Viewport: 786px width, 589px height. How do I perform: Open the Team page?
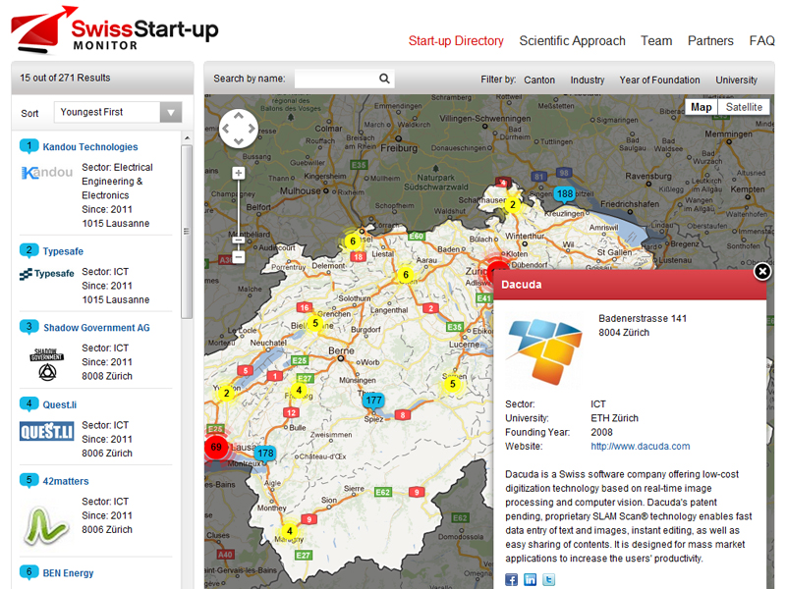click(656, 40)
